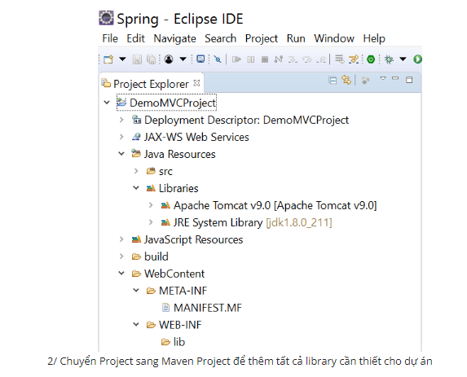Collapse the META-INF folder node
Screen dimensions: 467x377
pos(136,290)
